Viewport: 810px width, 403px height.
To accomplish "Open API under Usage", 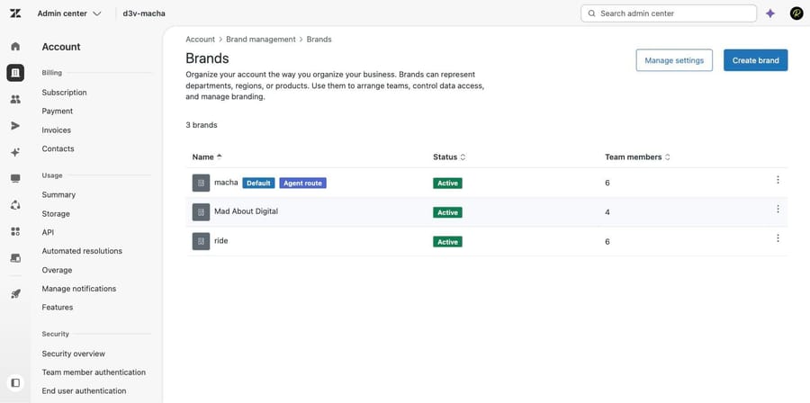I will coord(48,232).
